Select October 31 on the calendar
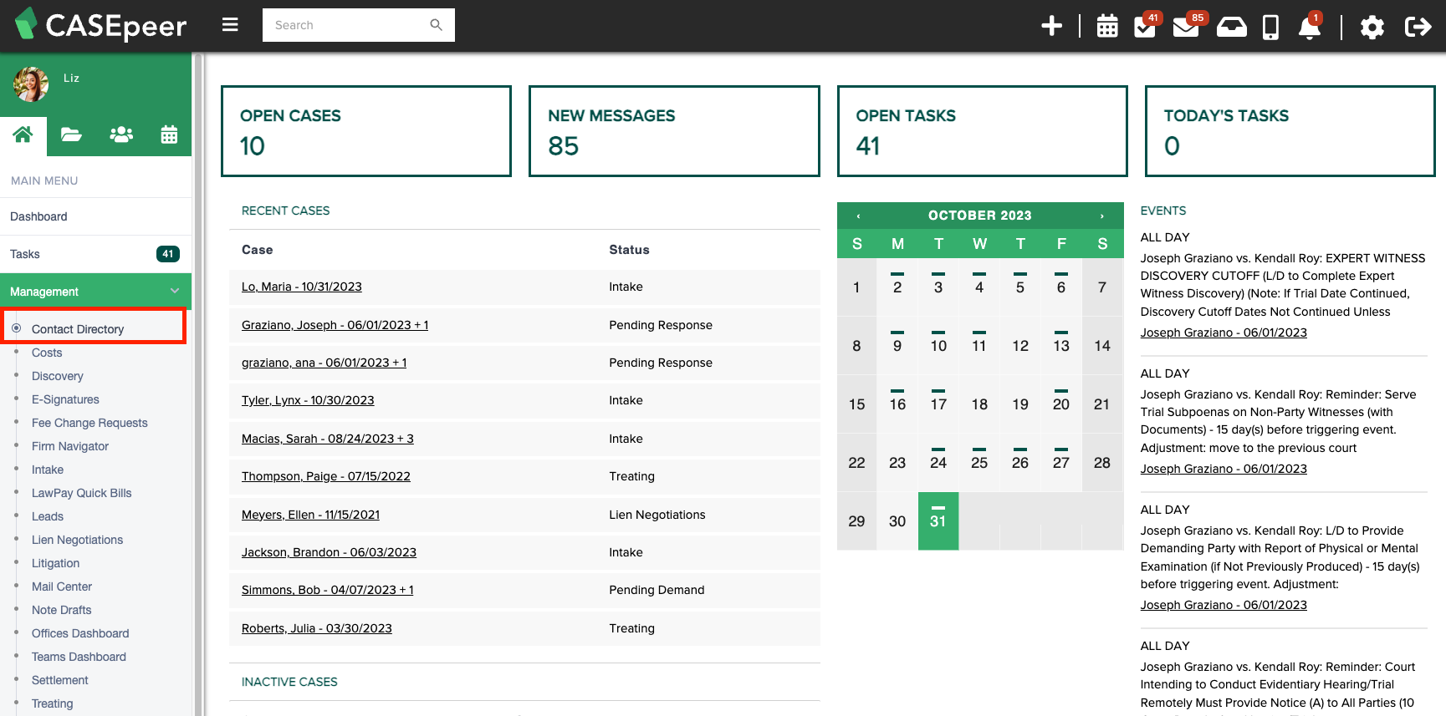 (938, 520)
